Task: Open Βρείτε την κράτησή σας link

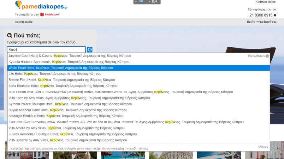Action: [x=262, y=22]
